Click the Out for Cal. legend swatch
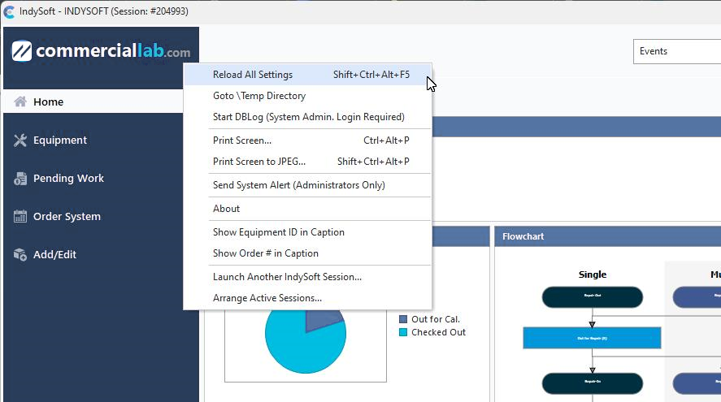Screen dimensions: 721x402 403,319
